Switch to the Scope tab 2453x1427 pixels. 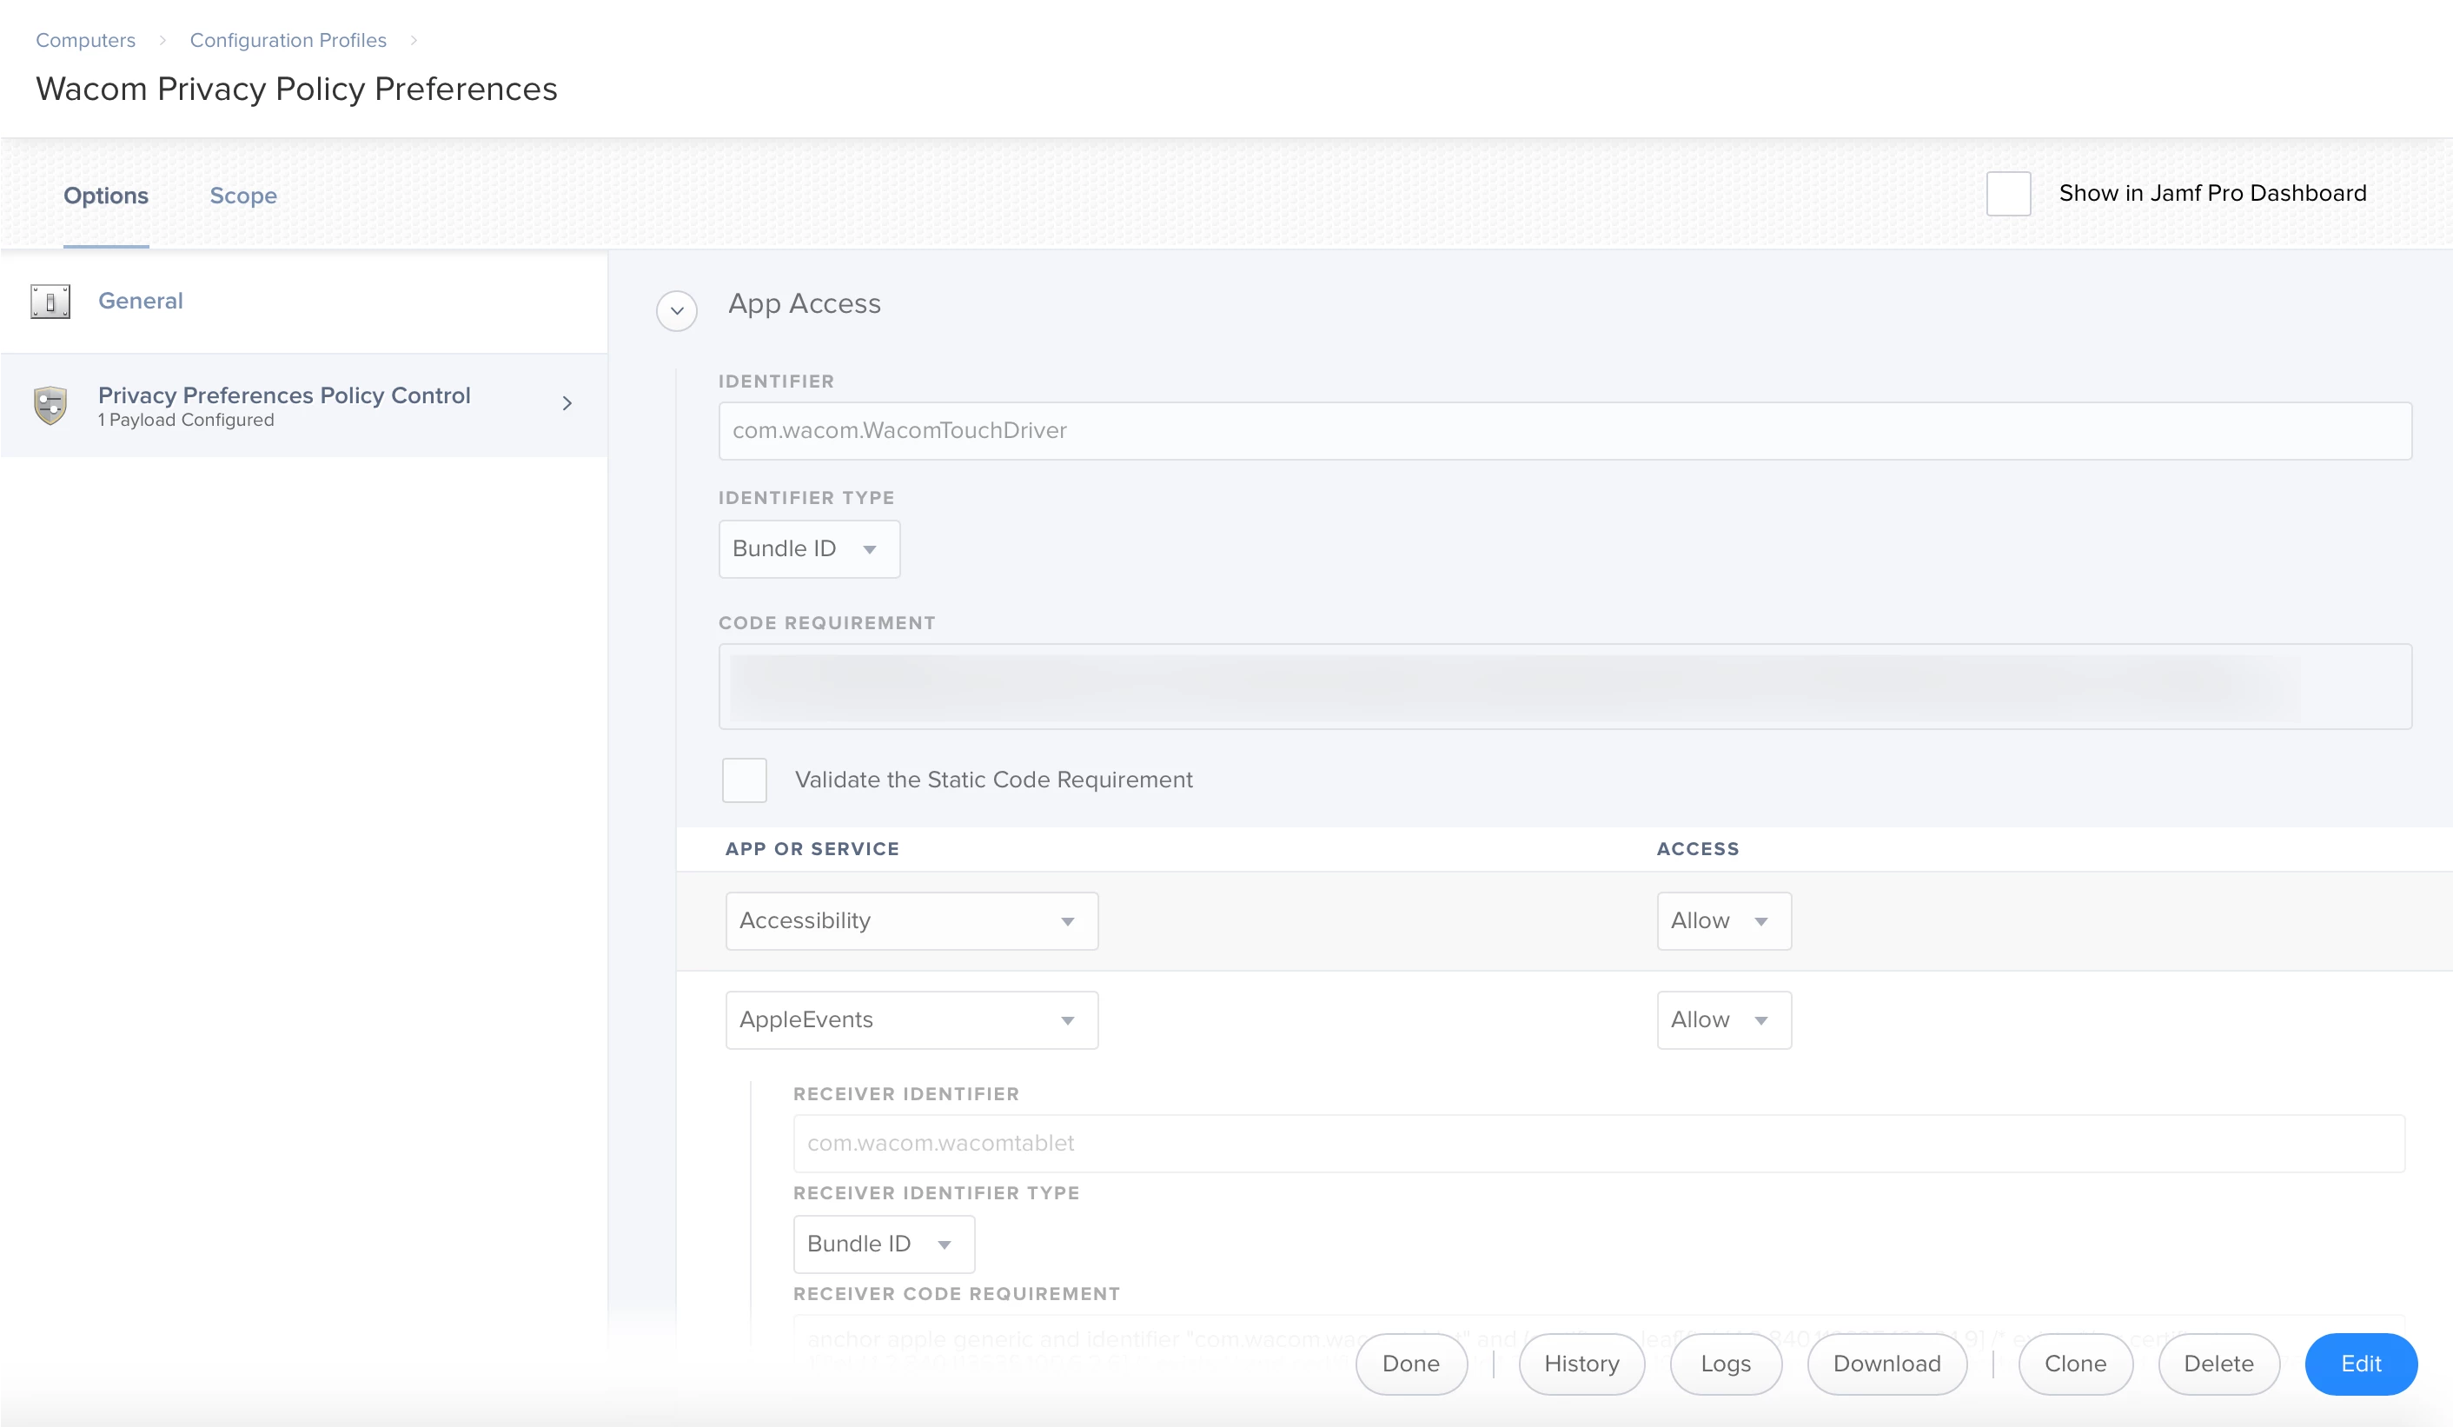[243, 196]
